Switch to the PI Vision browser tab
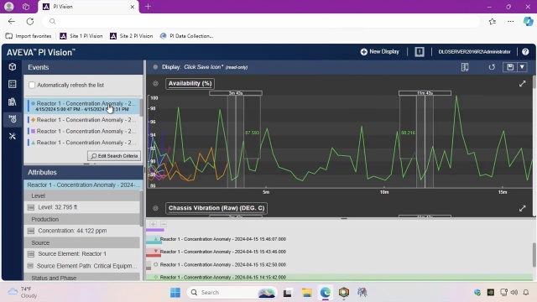 click(89, 7)
